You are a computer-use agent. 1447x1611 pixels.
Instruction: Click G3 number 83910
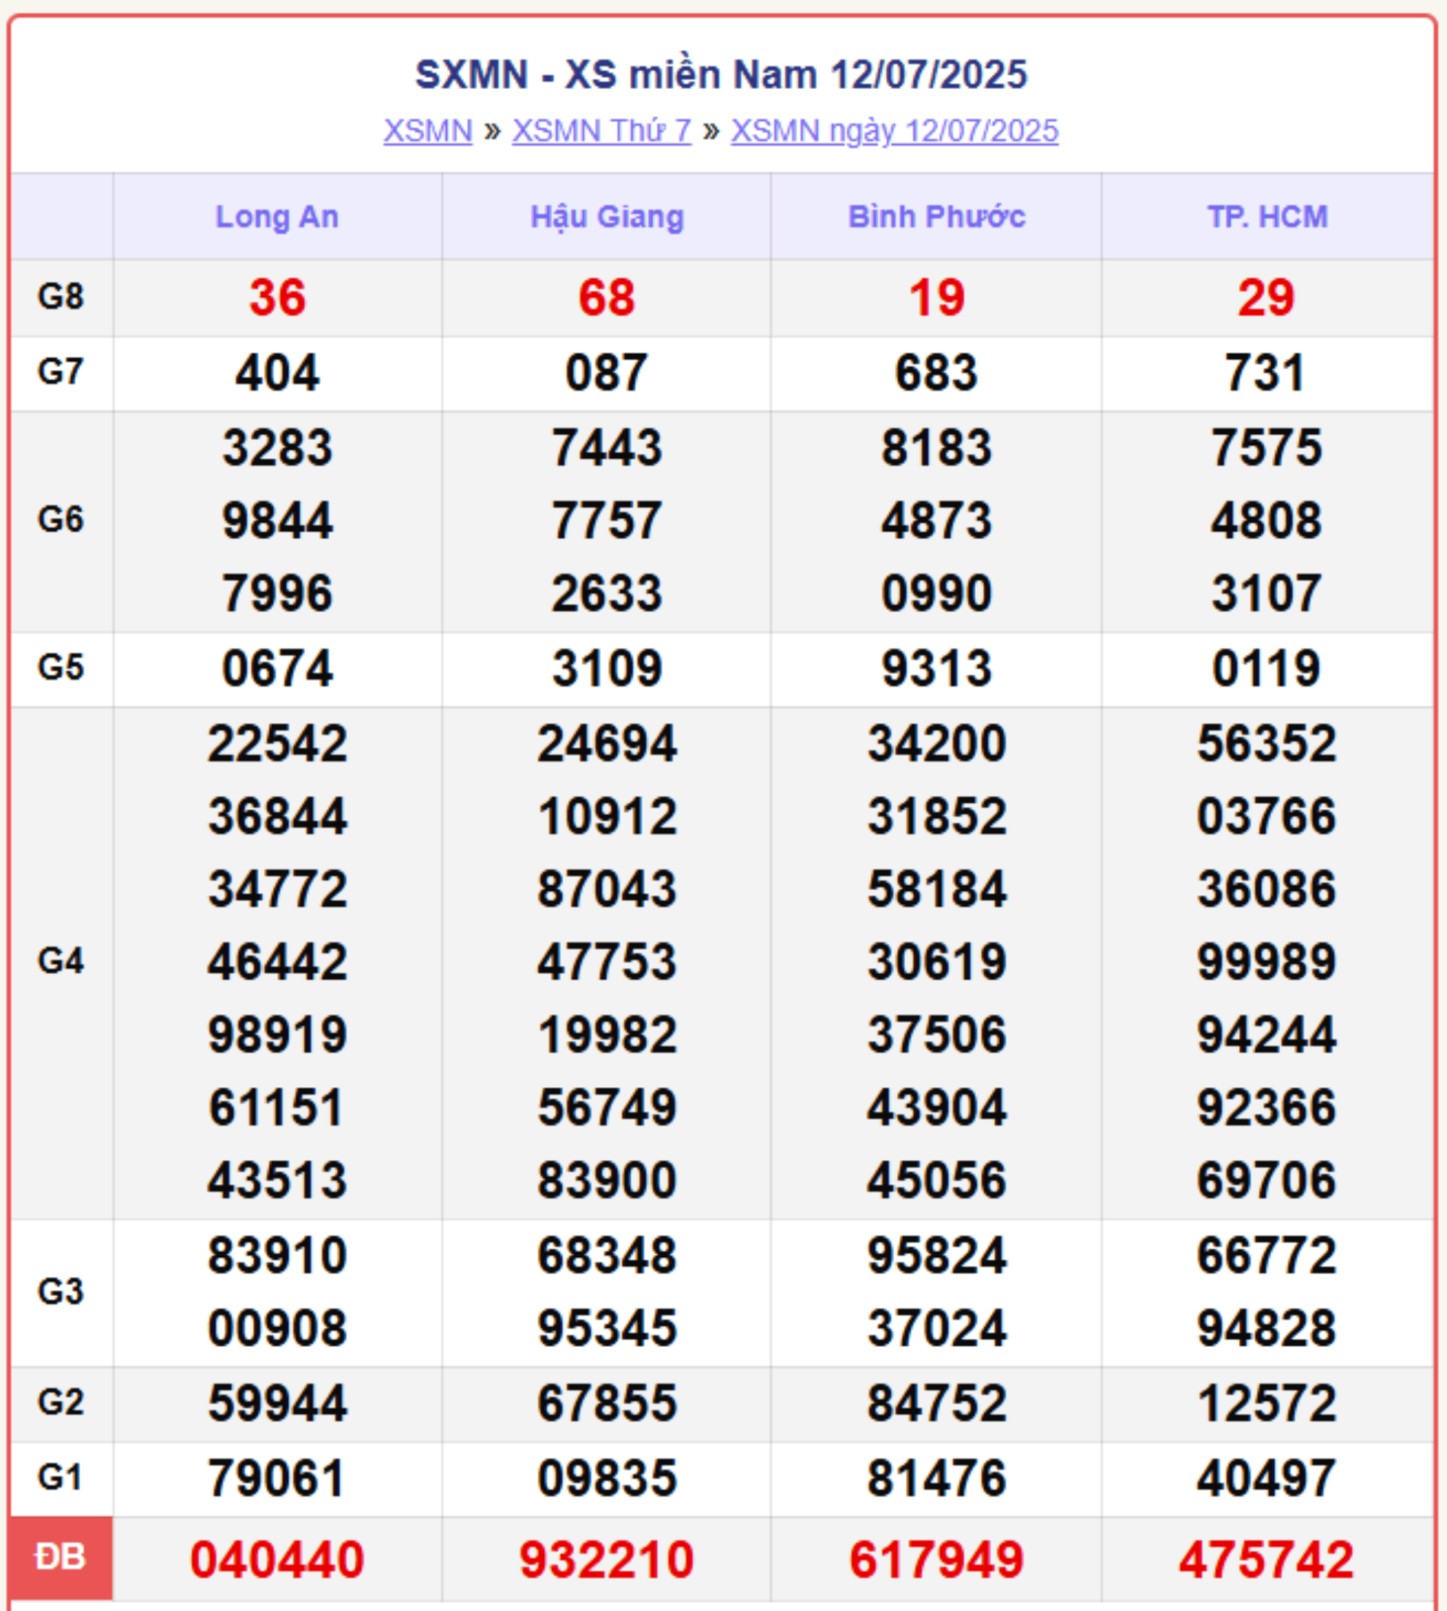pos(276,1256)
